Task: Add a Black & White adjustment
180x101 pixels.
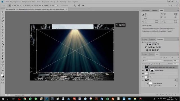Action: click(151, 47)
